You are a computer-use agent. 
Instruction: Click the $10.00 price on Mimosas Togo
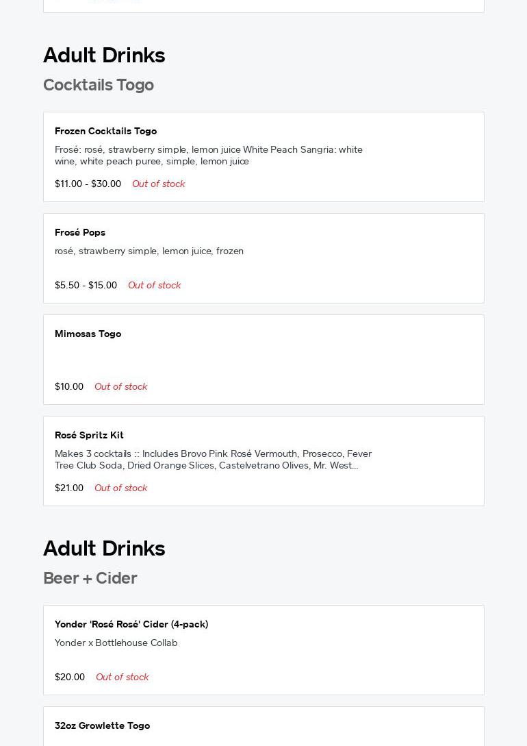69,386
